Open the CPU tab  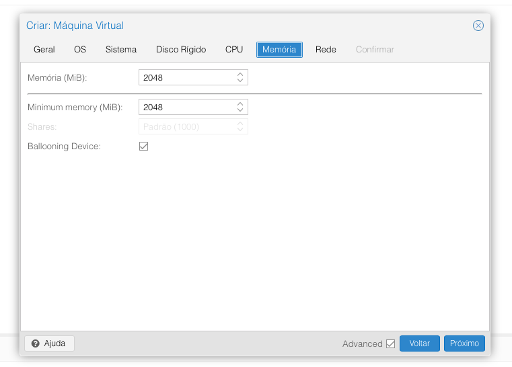click(x=234, y=50)
